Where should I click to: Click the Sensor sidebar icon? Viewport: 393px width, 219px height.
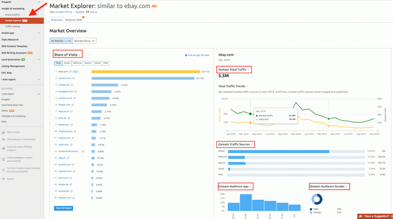tap(3, 179)
